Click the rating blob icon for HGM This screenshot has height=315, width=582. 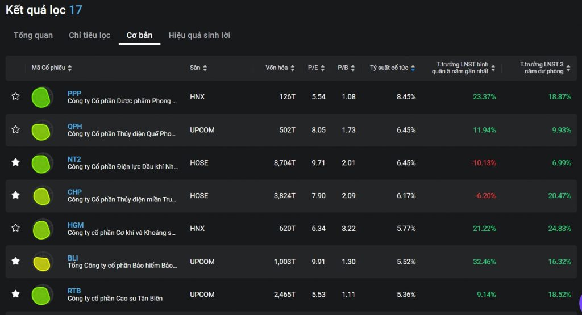pos(41,229)
